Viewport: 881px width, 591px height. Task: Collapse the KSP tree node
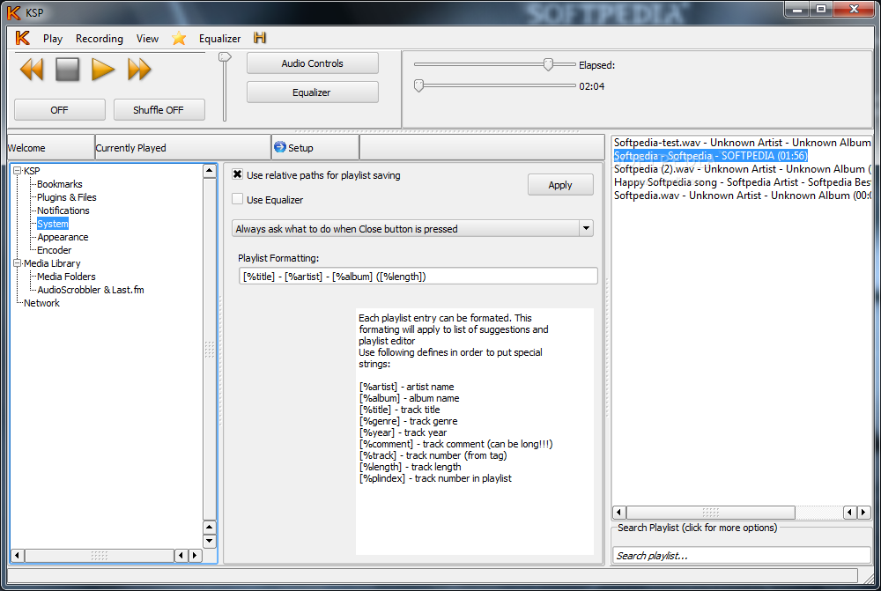click(17, 170)
